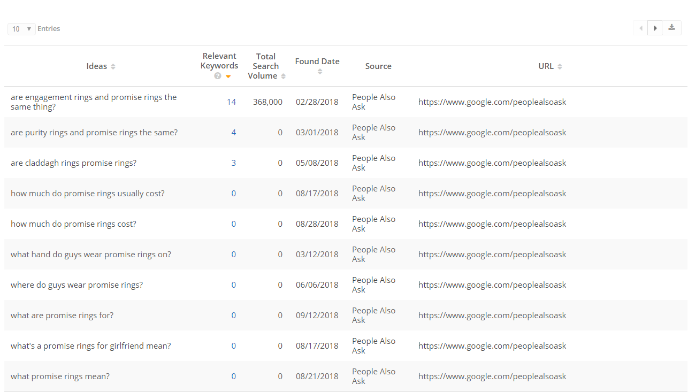The width and height of the screenshot is (688, 392).
Task: Click the found date 03/01/2018
Action: pos(317,132)
